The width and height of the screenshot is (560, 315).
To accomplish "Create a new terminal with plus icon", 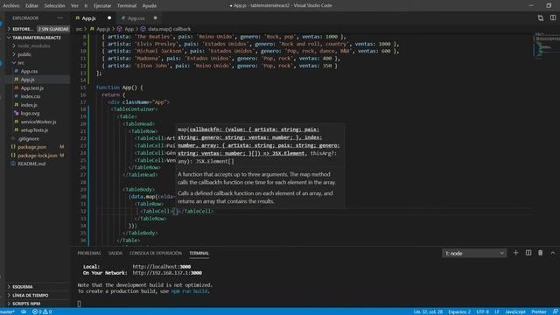I will (x=515, y=253).
